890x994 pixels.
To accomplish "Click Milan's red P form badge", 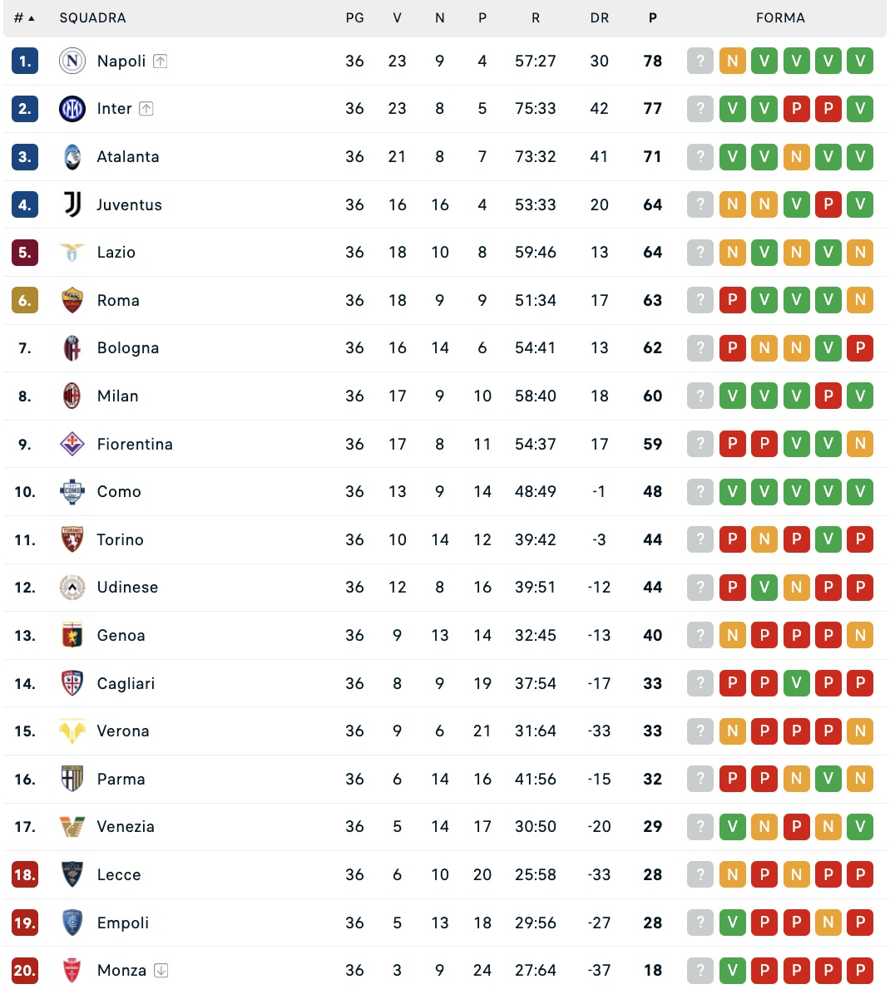I will [x=828, y=396].
